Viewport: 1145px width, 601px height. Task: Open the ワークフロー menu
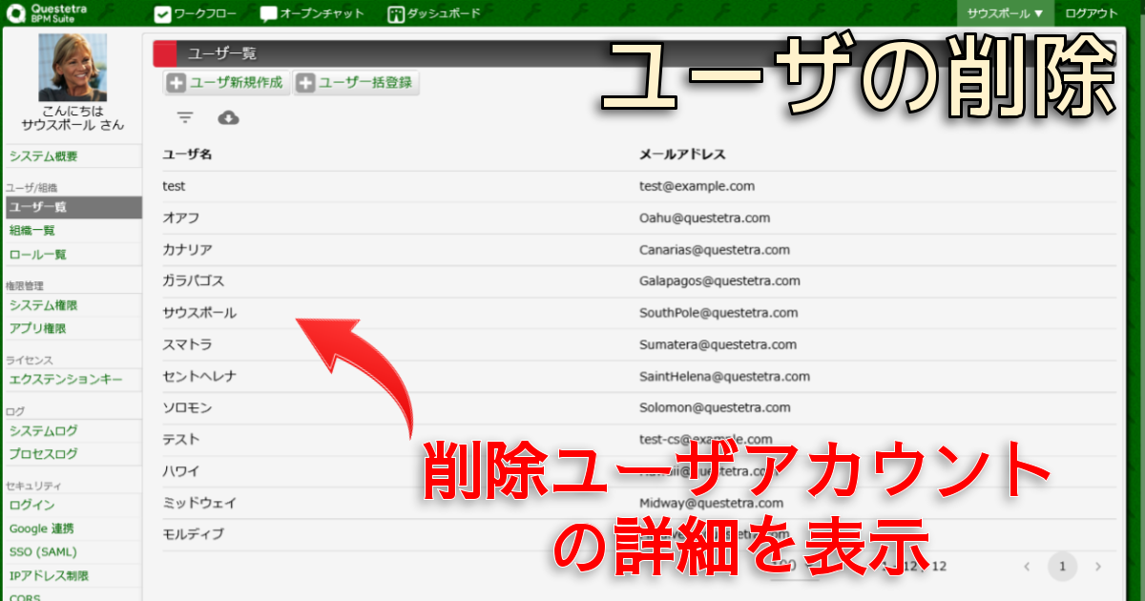pyautogui.click(x=195, y=14)
